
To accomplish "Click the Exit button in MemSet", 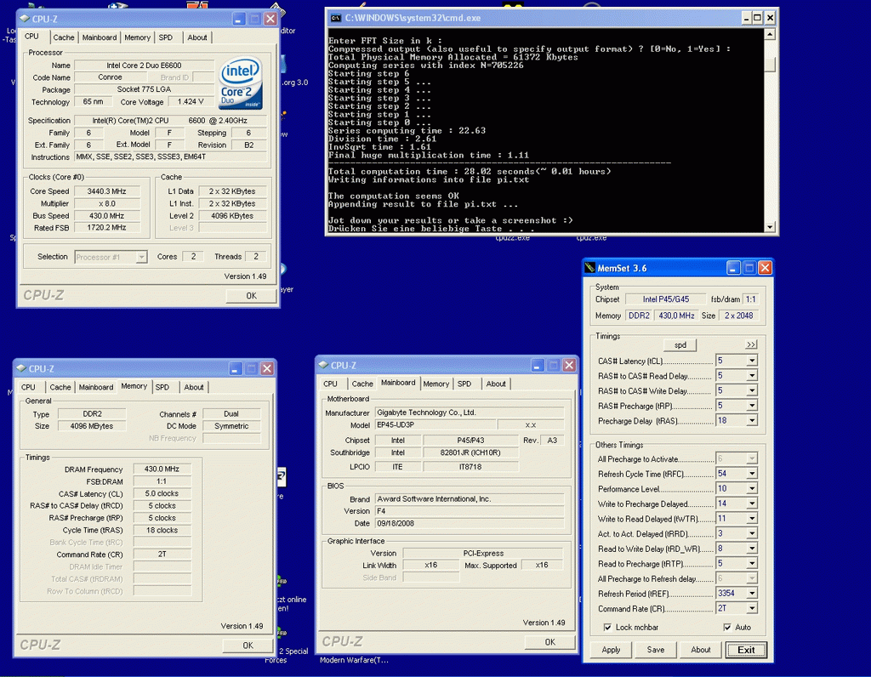I will (746, 650).
